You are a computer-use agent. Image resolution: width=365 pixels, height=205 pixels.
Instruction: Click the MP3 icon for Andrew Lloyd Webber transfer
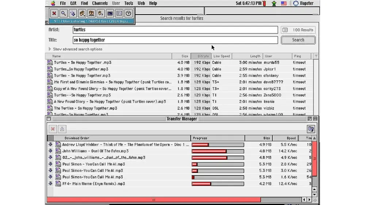pyautogui.click(x=58, y=145)
